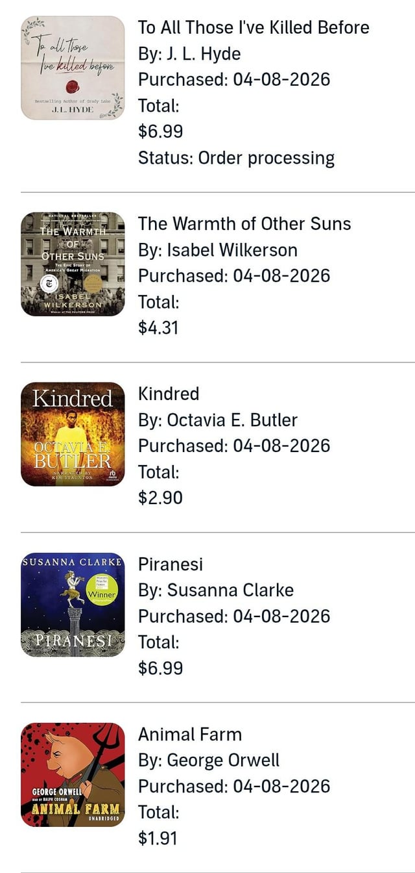
Task: Click the title To All Those I've Killed Before
Action: pyautogui.click(x=254, y=27)
